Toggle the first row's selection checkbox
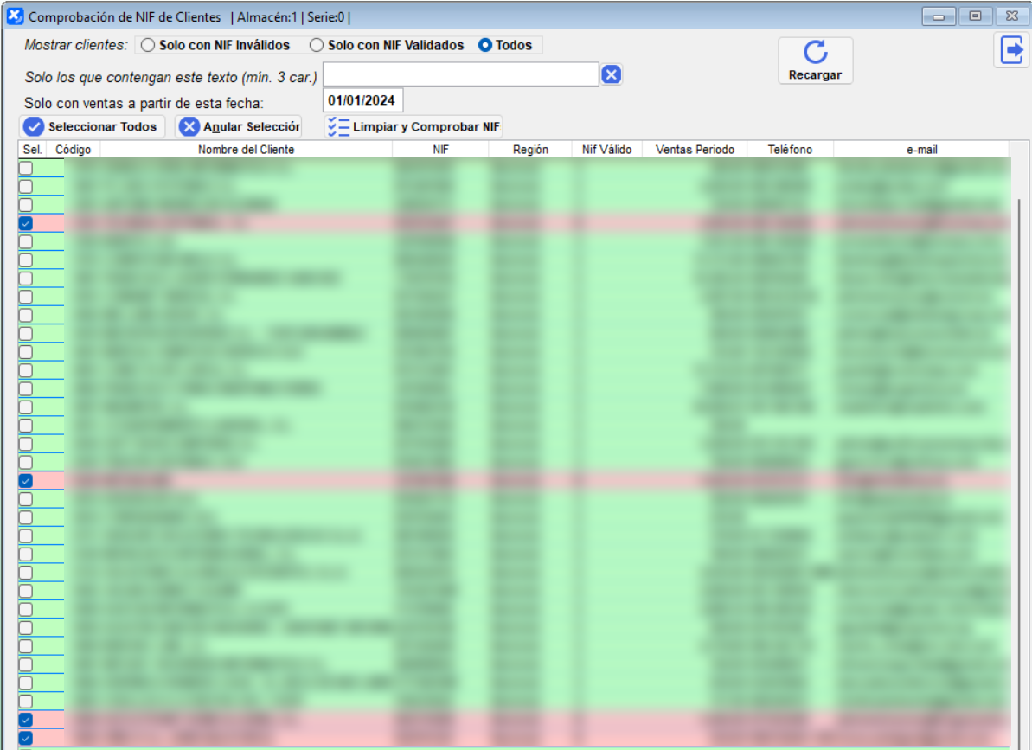Viewport: 1032px width, 750px height. click(26, 168)
